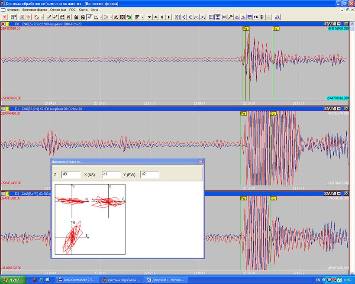The image size is (355, 284).
Task: Click the hammer tool icon
Action: (231, 17)
